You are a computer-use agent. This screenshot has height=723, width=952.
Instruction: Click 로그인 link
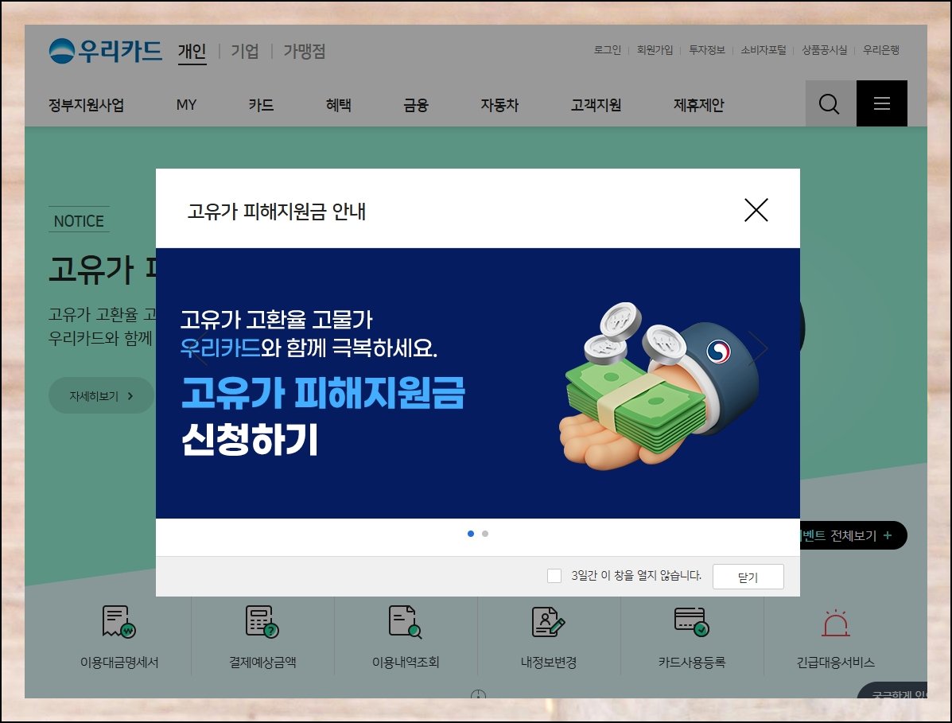click(607, 50)
